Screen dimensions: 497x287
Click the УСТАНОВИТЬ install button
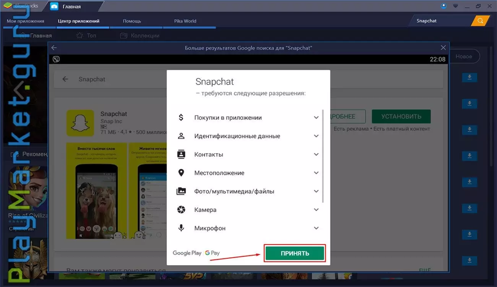pyautogui.click(x=401, y=116)
